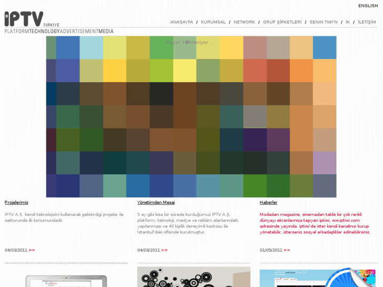Viewport: 383px width, 287px height.
Task: Open the Haberler heading link
Action: (269, 202)
